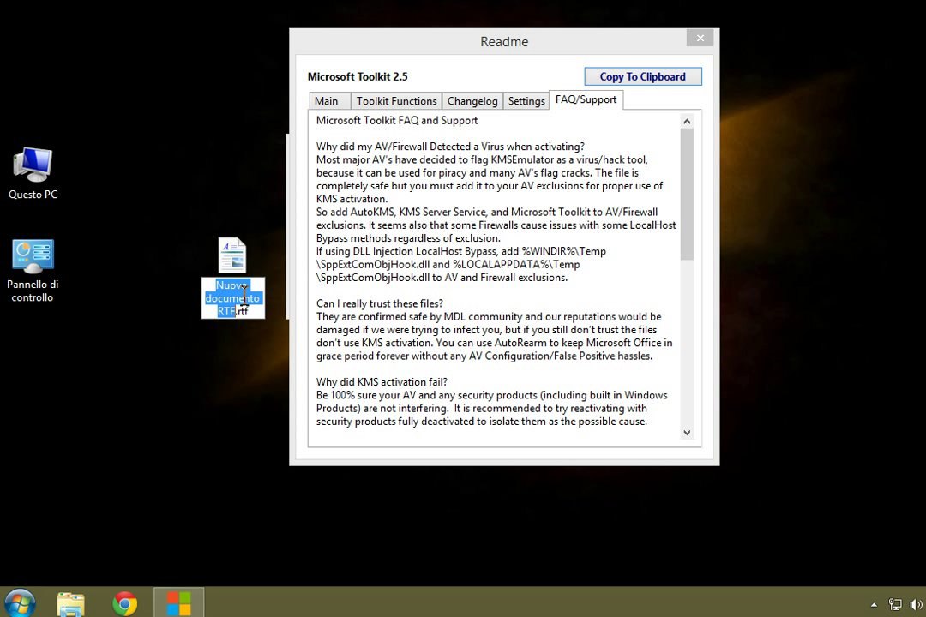Click 'Can I really trust these files?' line
926x617 pixels.
(x=379, y=303)
